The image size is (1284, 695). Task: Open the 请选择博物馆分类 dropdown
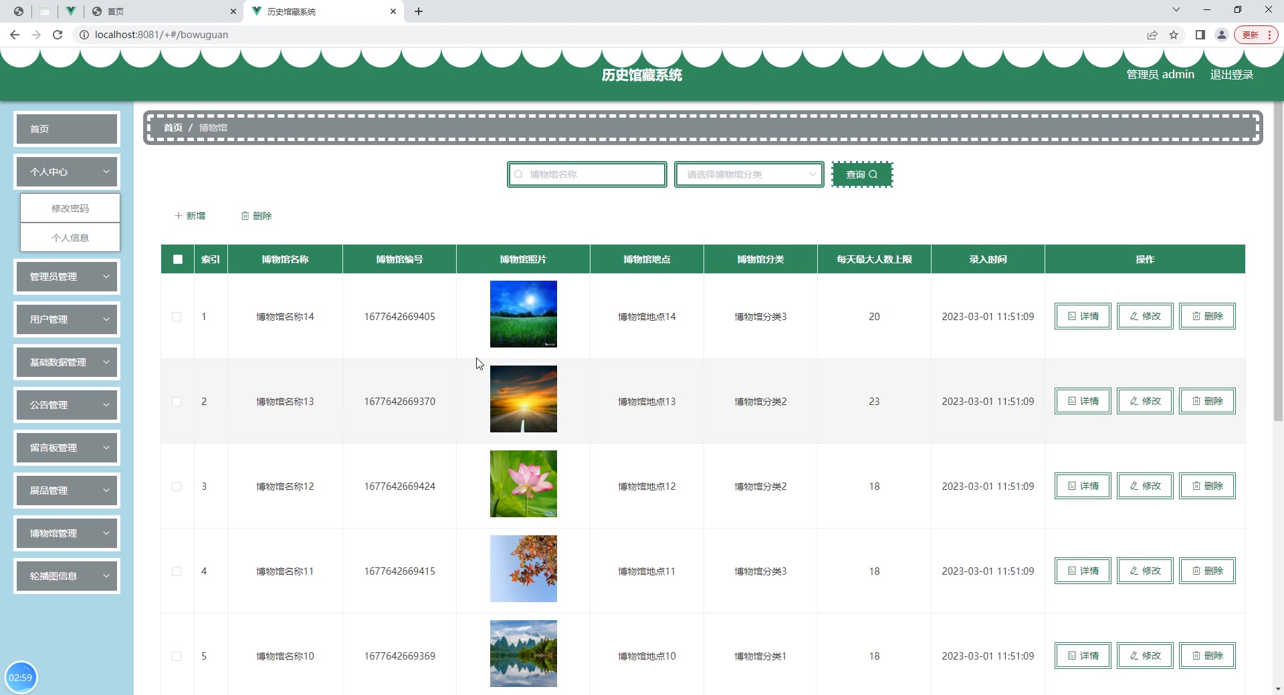click(x=749, y=174)
